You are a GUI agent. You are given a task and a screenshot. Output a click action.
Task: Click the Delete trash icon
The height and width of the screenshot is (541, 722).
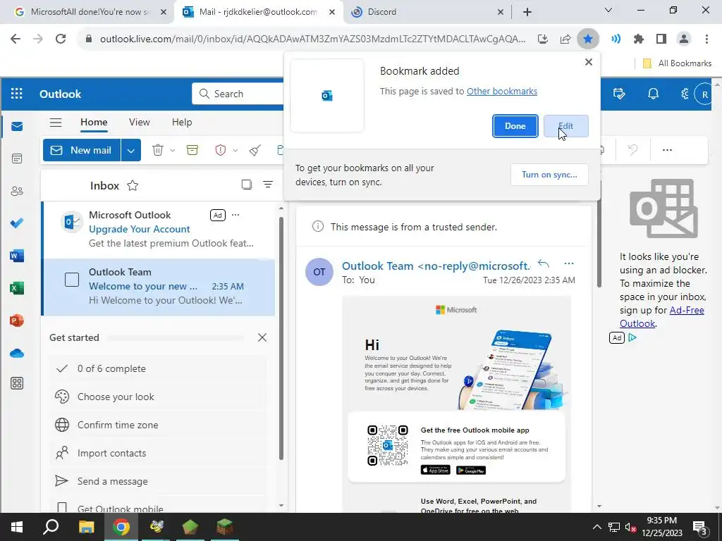[x=157, y=150]
